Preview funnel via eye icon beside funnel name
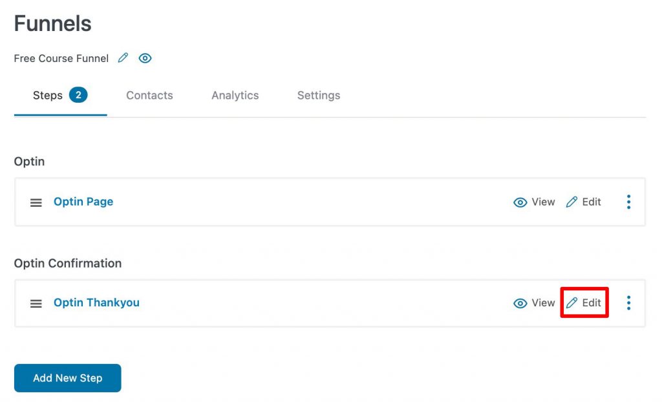 click(145, 58)
